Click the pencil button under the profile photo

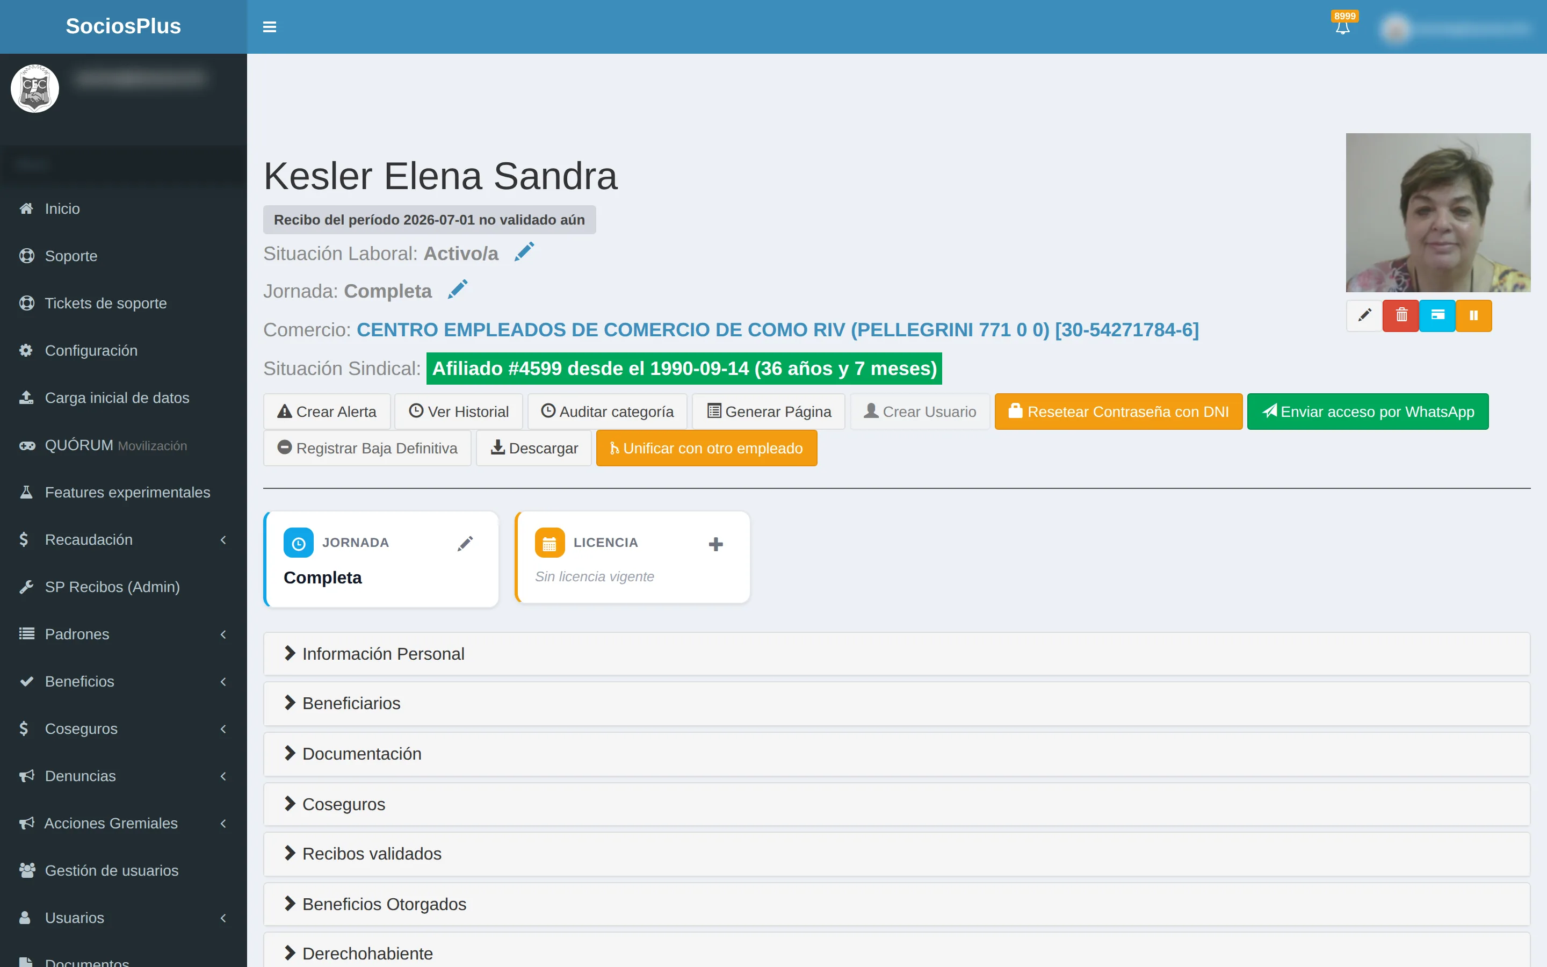click(1364, 315)
